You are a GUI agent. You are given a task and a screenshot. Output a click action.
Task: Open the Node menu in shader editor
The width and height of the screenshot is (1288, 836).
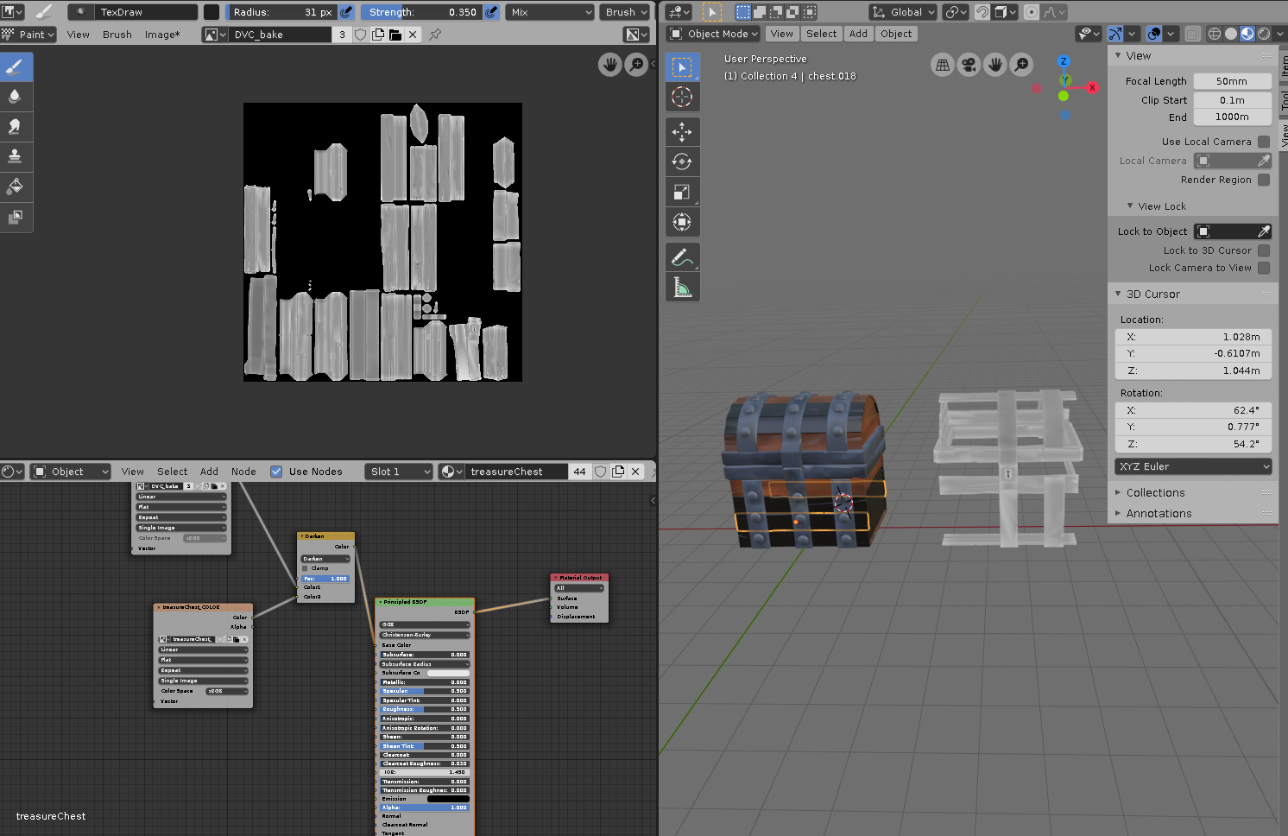(x=243, y=472)
